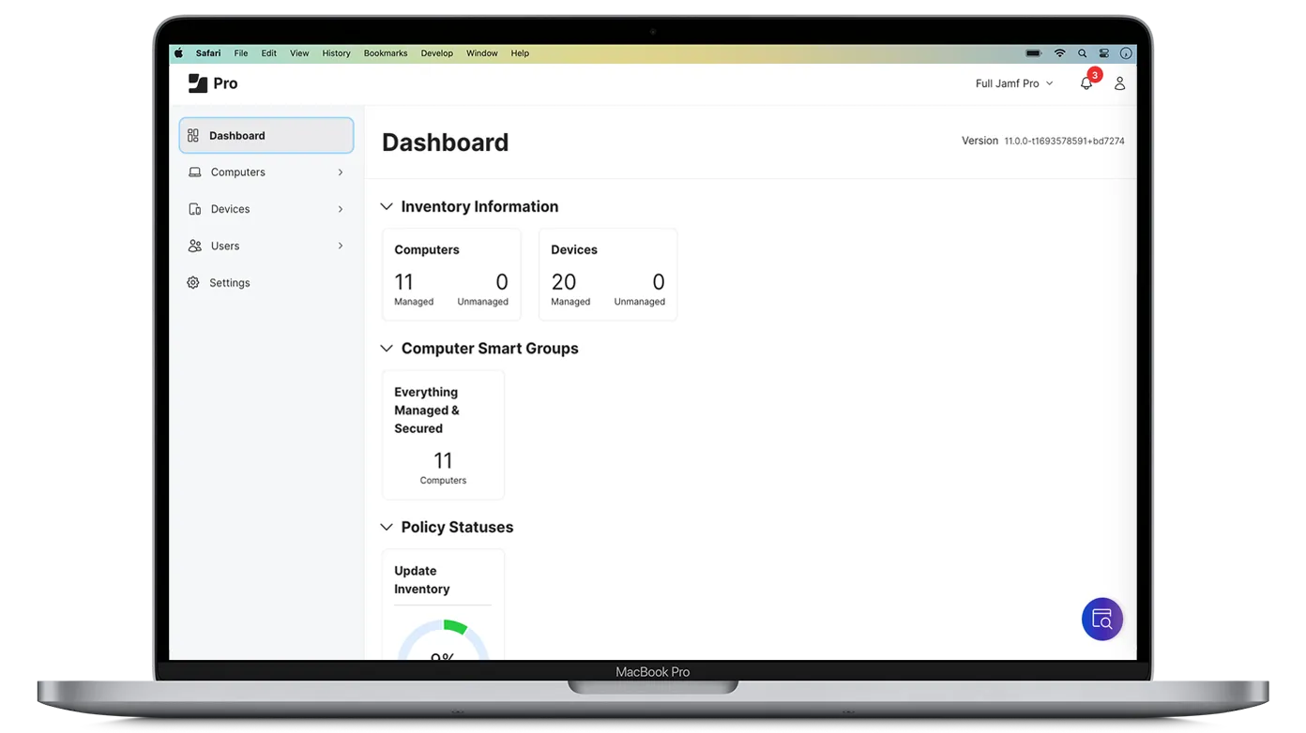Open the Apple menu icon
The width and height of the screenshot is (1306, 733).
tap(179, 53)
